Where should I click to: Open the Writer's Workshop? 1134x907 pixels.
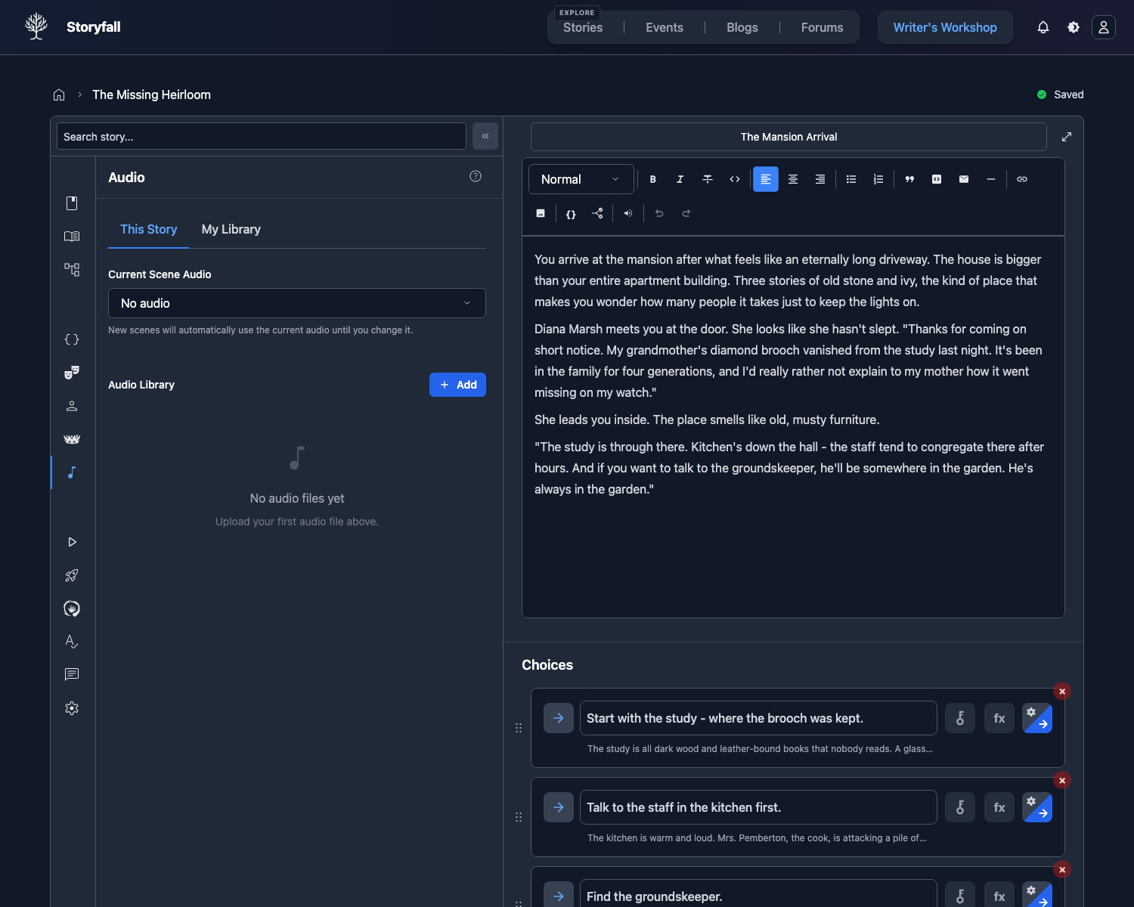[945, 27]
